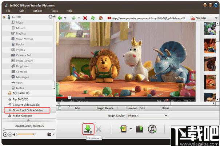
Task: Open the Tools menu
Action: (x=54, y=11)
